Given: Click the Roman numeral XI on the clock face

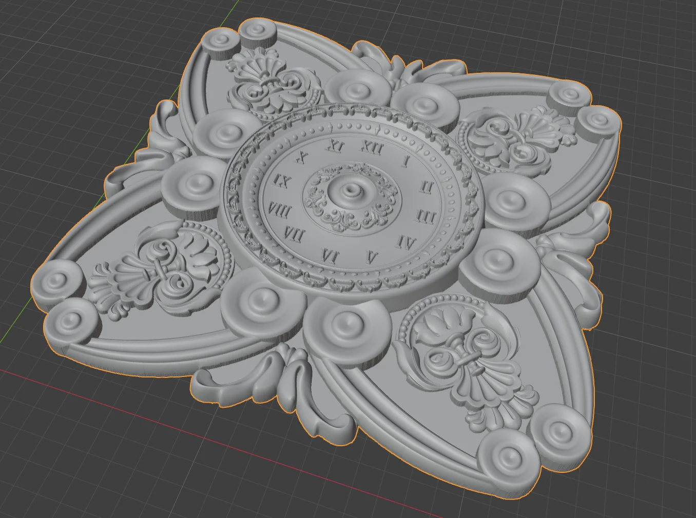Looking at the screenshot, I should coord(335,145).
